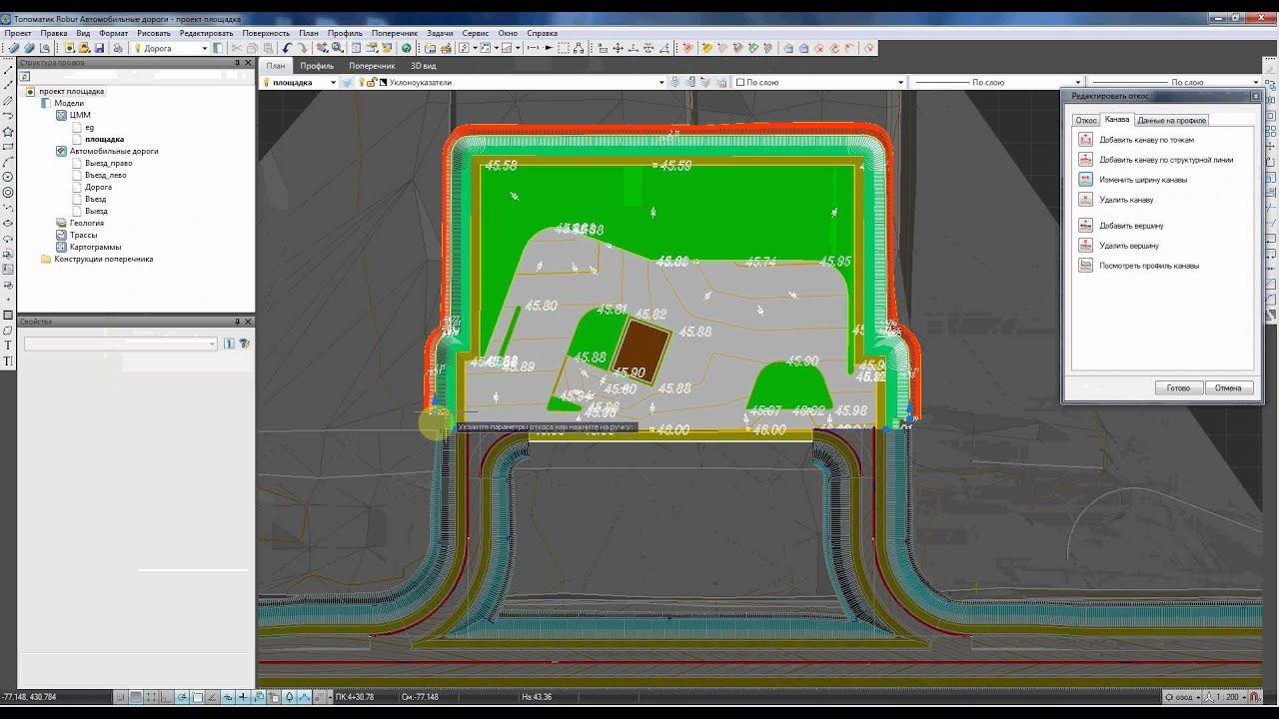Click the 'Готово' button

[1178, 387]
